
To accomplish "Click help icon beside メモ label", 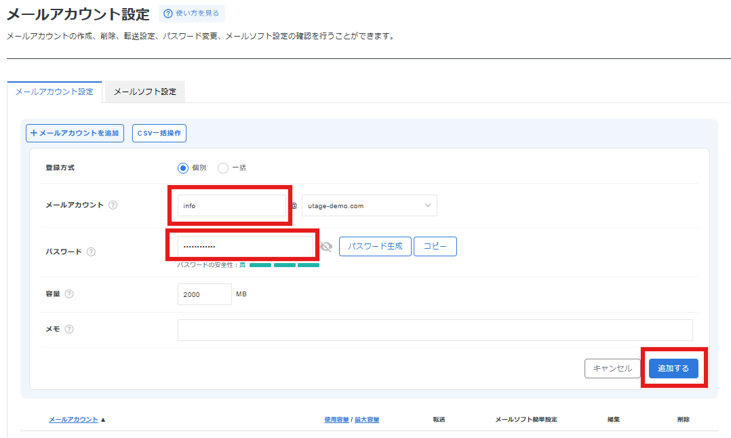I will [x=69, y=330].
